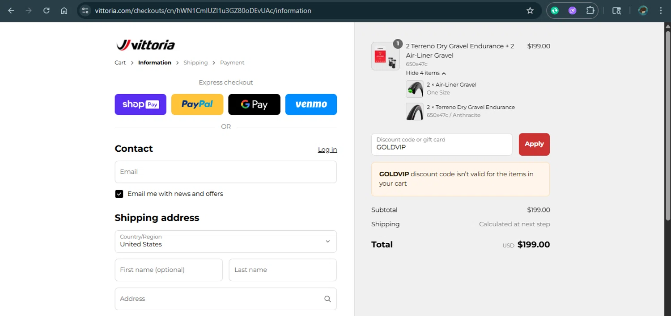Go to Cart breadcrumb
The height and width of the screenshot is (316, 671).
(120, 63)
